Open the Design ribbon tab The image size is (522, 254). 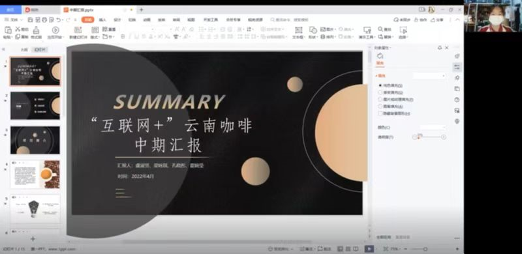tap(117, 20)
